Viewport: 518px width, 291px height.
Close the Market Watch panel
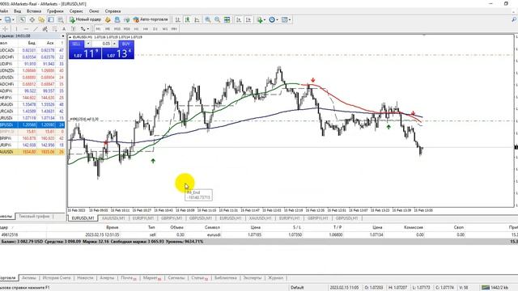[63, 36]
